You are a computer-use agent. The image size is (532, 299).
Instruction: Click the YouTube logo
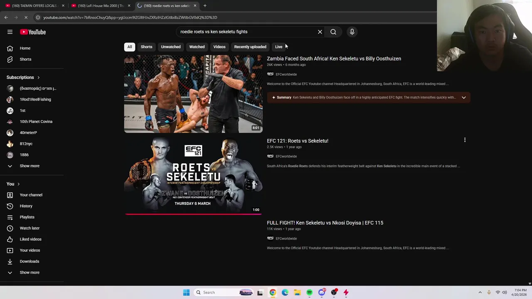[x=33, y=32]
